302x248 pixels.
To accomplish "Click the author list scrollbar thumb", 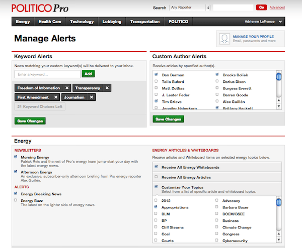I will tap(279, 77).
